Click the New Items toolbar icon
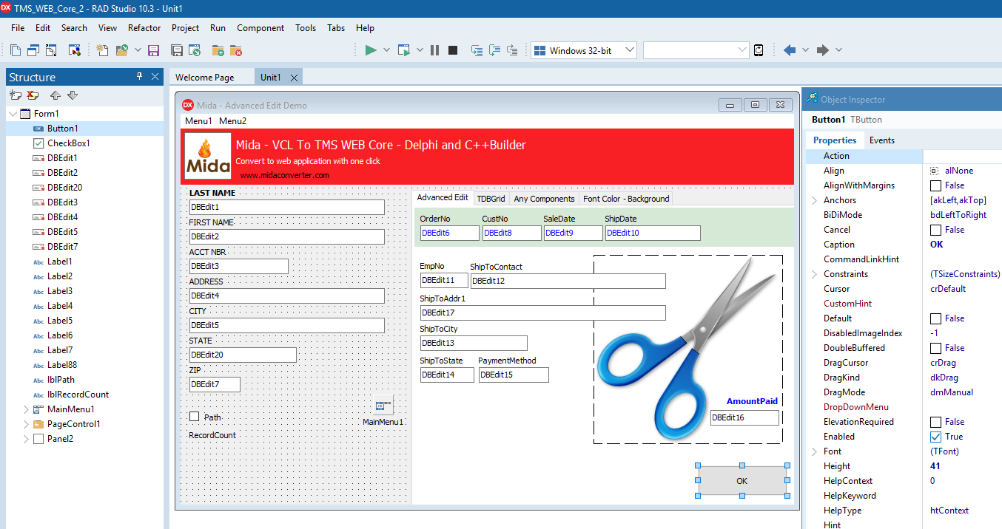This screenshot has height=529, width=1002. pyautogui.click(x=16, y=50)
